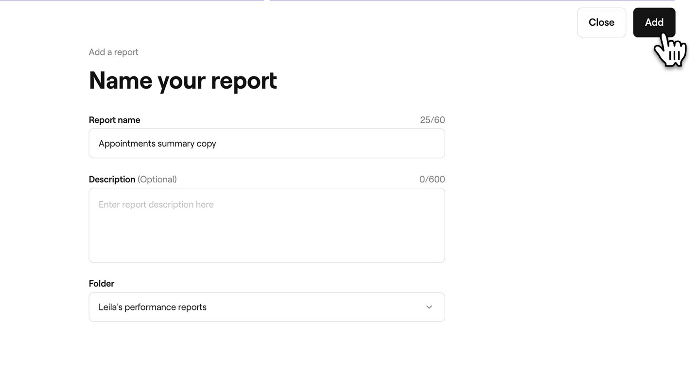The height and width of the screenshot is (388, 700).
Task: Click the Close button
Action: (601, 22)
